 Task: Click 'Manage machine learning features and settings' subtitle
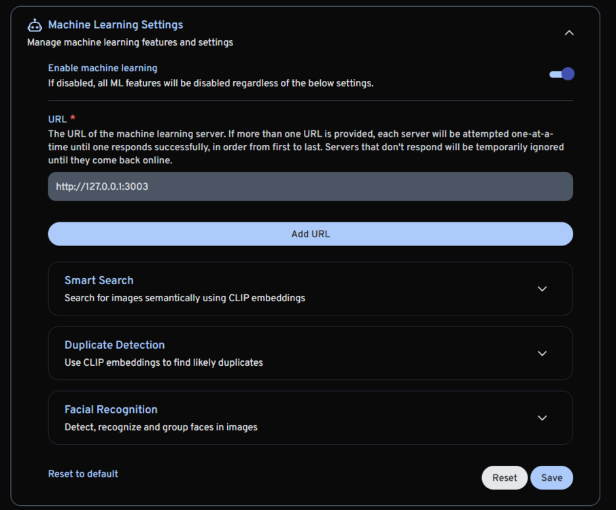point(130,42)
